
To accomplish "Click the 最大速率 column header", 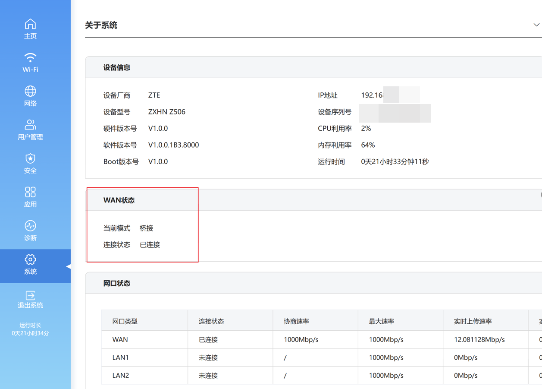I will [382, 322].
